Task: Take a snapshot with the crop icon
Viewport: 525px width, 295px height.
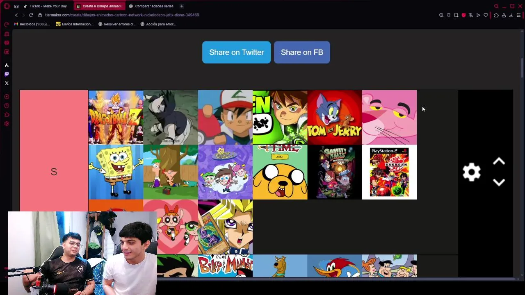Action: 456,15
